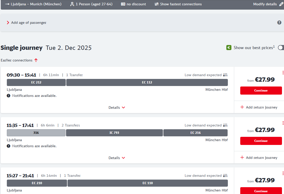This screenshot has width=284, height=194.
Task: Open the no discount option
Action: click(x=134, y=4)
